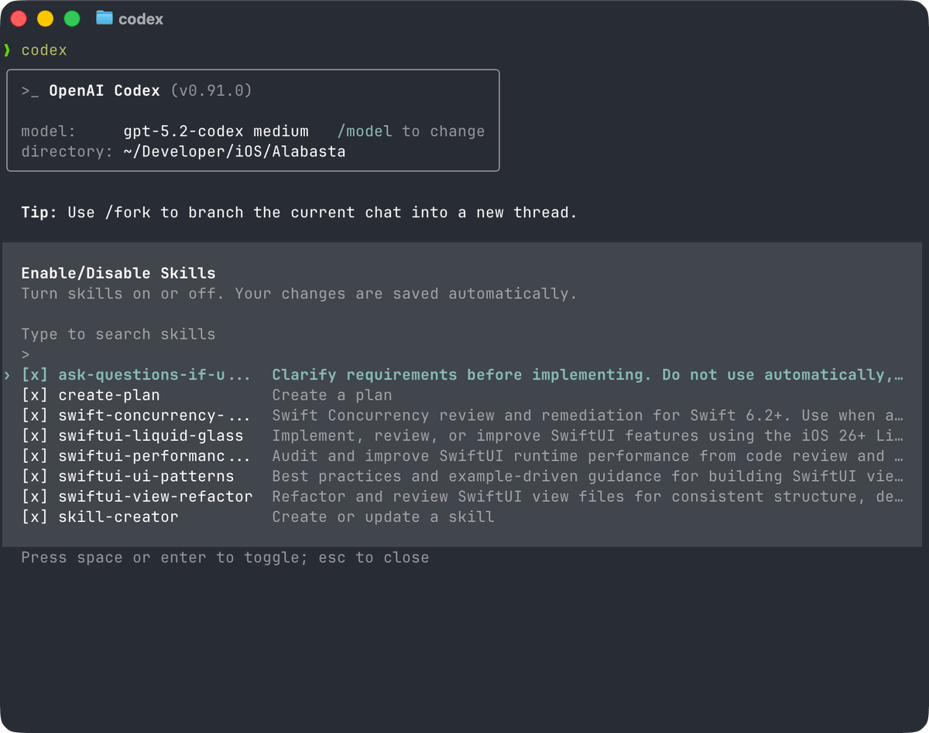Screen dimensions: 929x733
Task: Click the 'OpenAI Codex' title text
Action: tap(105, 91)
